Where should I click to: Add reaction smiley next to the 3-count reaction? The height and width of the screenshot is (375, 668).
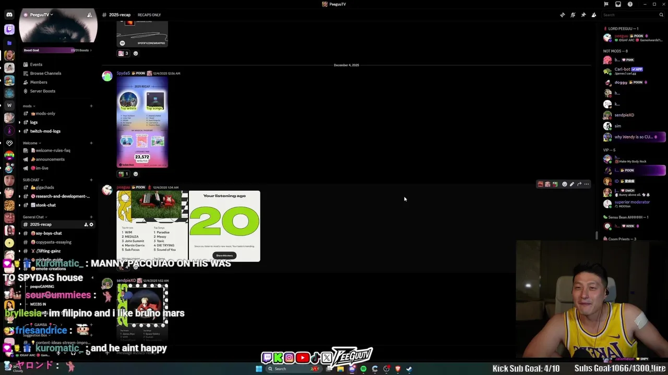point(136,53)
